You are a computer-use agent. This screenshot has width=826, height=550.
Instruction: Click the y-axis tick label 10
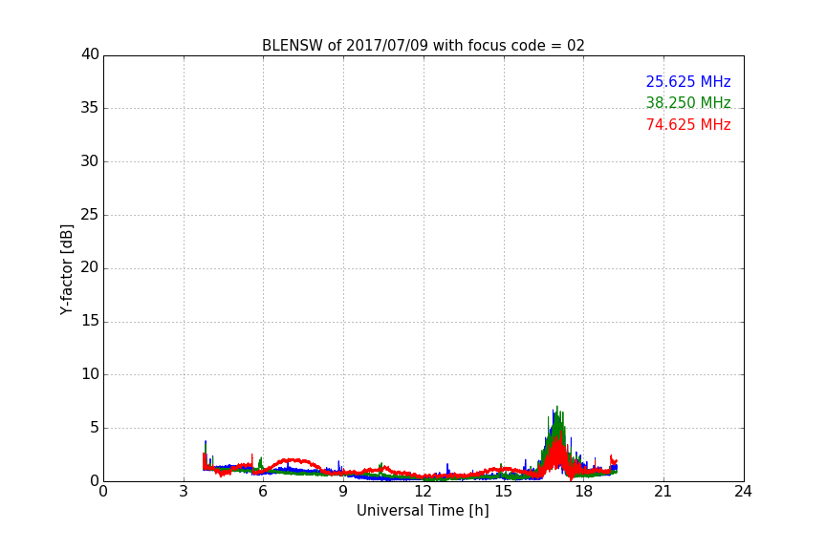tap(90, 374)
